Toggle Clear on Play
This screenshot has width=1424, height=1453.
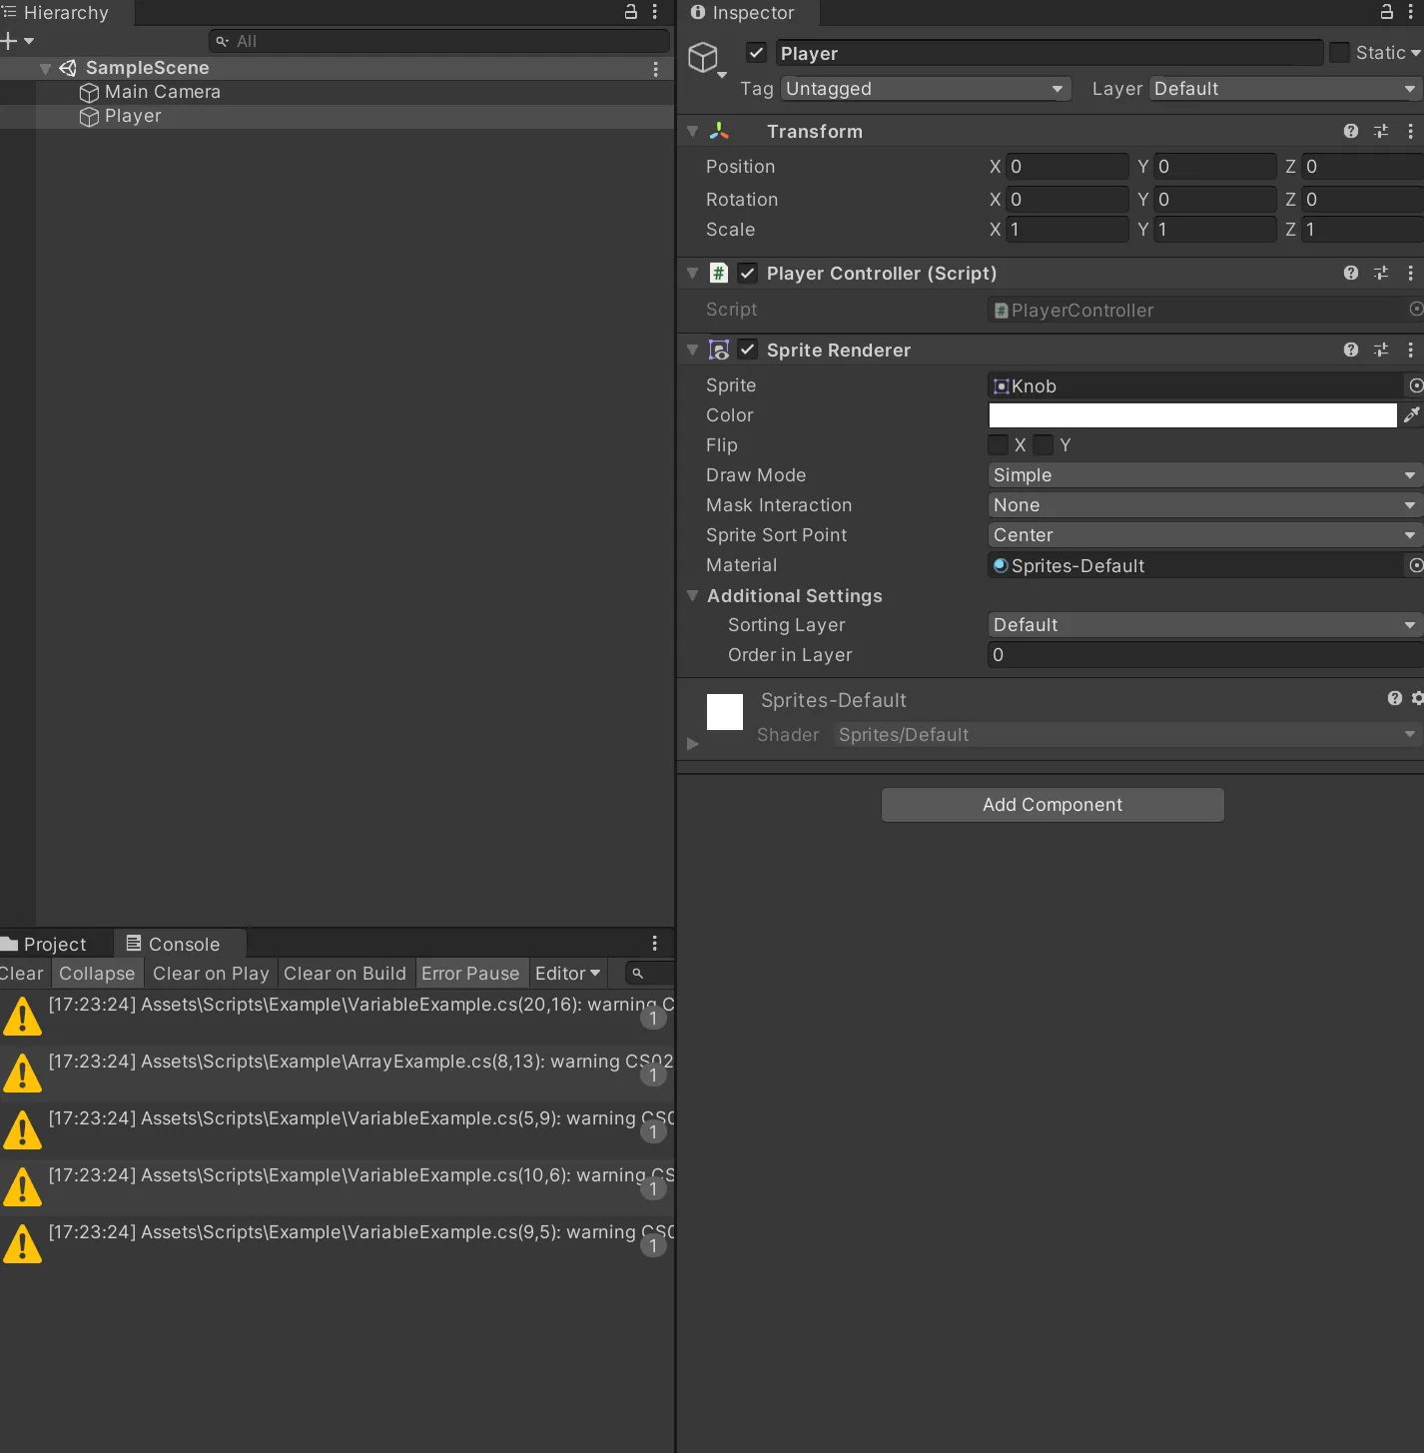pos(211,974)
